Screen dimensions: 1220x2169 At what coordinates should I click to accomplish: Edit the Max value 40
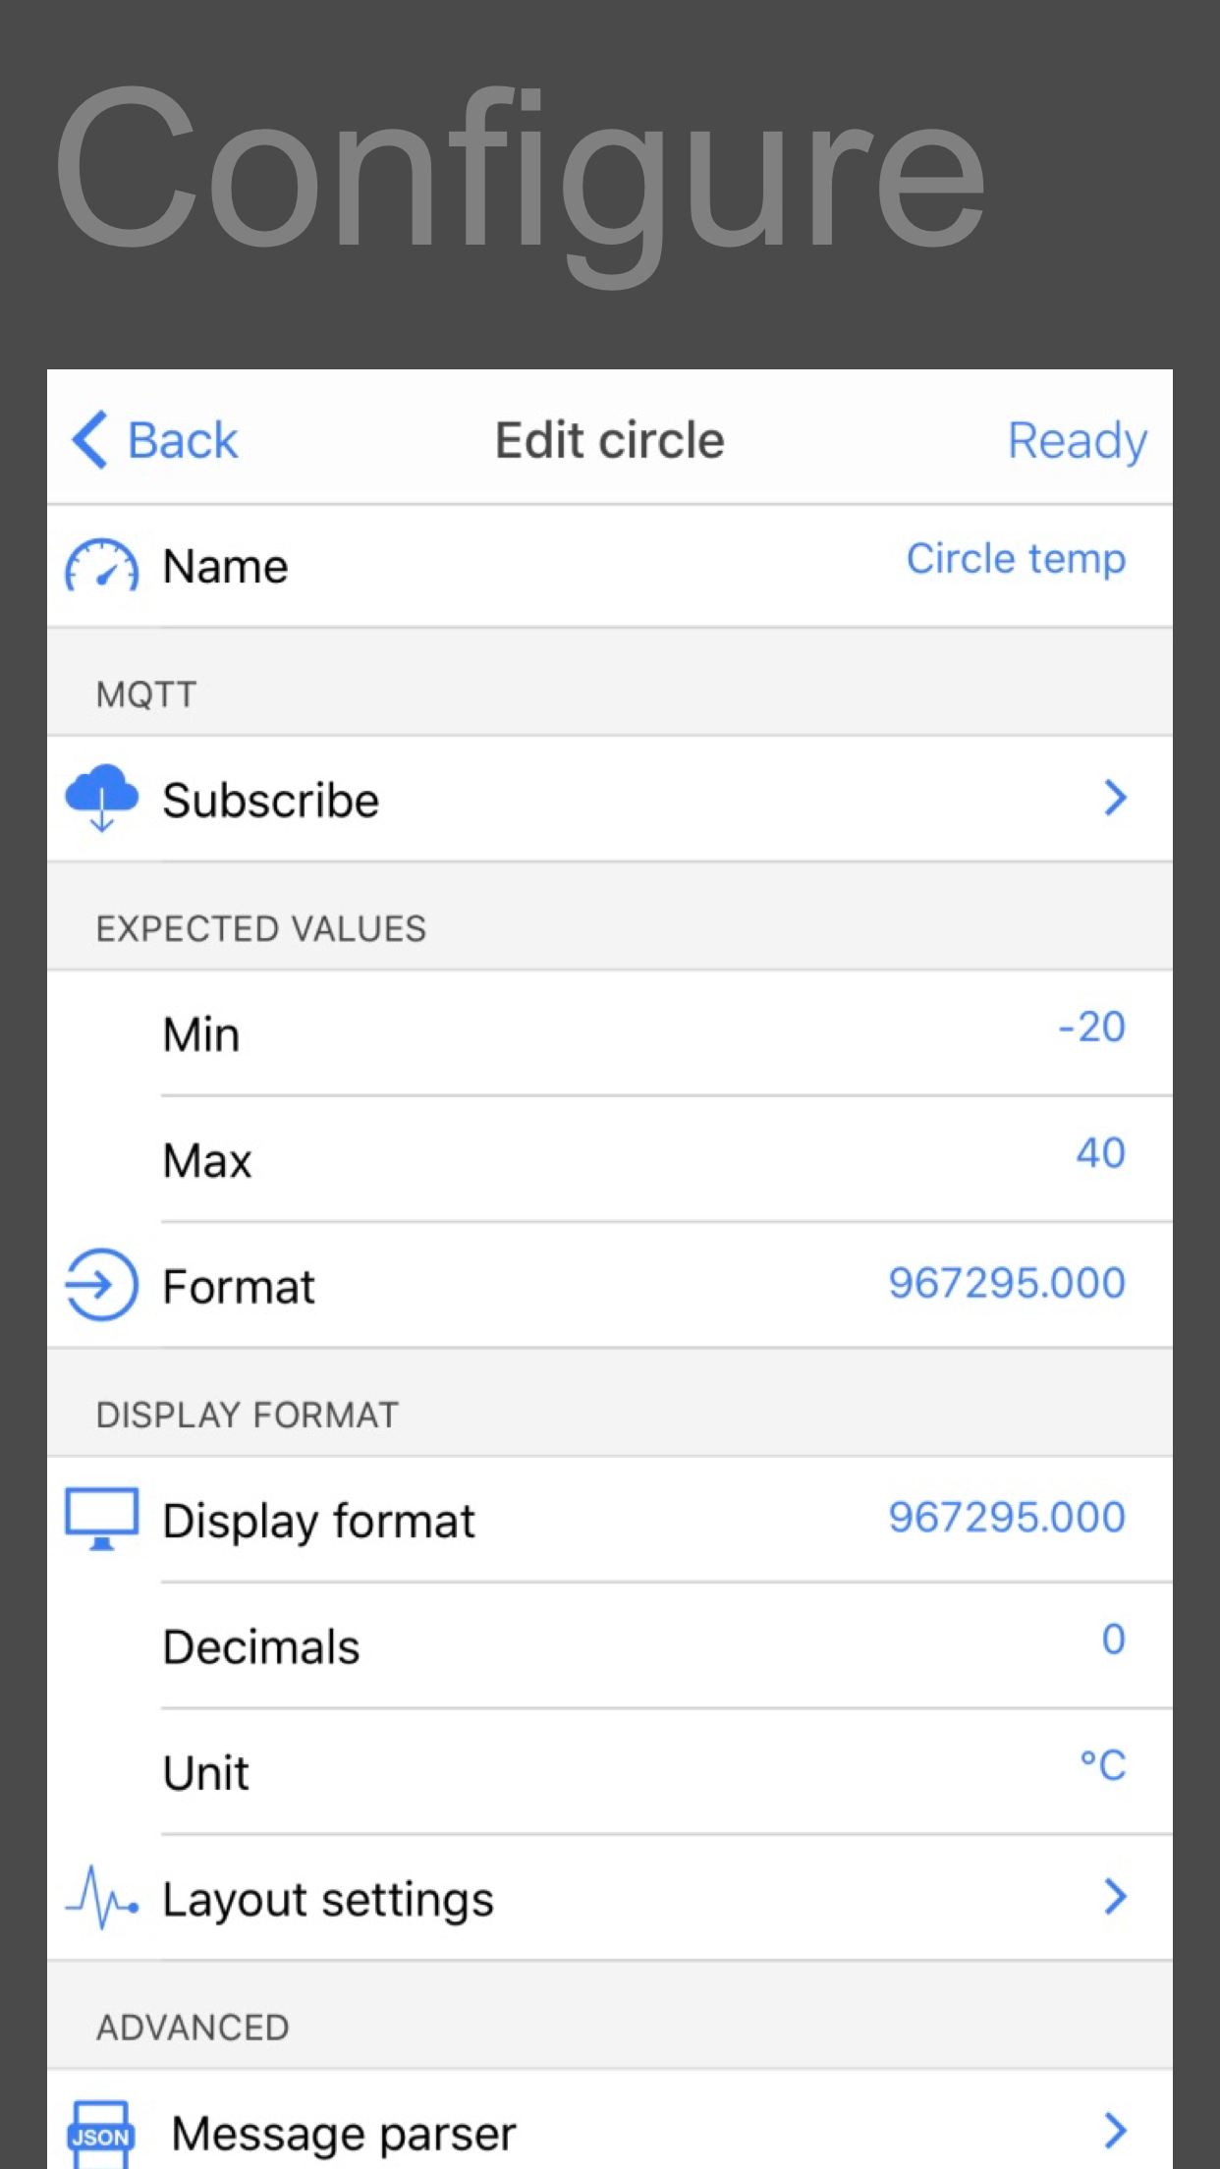click(x=1100, y=1152)
